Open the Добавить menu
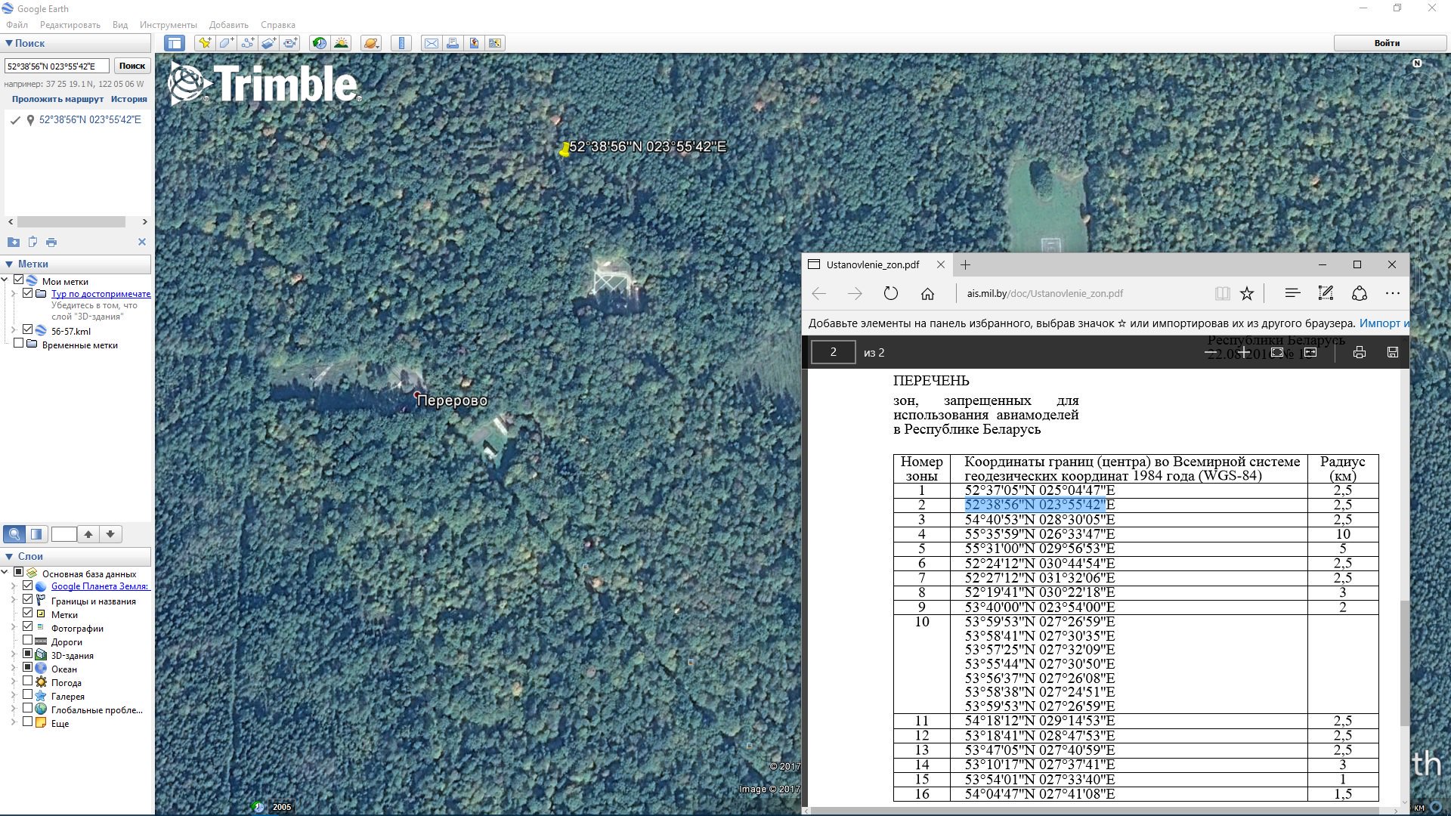 [229, 25]
